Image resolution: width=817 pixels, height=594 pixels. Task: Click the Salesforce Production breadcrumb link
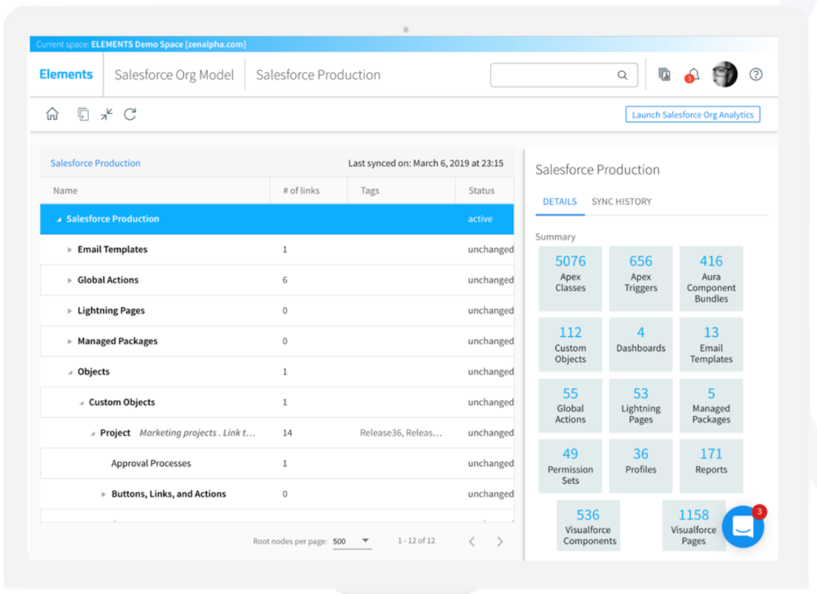pyautogui.click(x=95, y=163)
